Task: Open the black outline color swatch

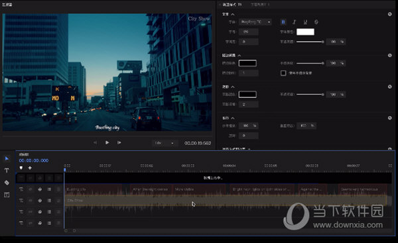Action: 247,63
